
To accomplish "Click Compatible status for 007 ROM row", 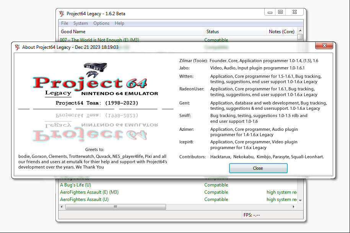I will pyautogui.click(x=216, y=40).
